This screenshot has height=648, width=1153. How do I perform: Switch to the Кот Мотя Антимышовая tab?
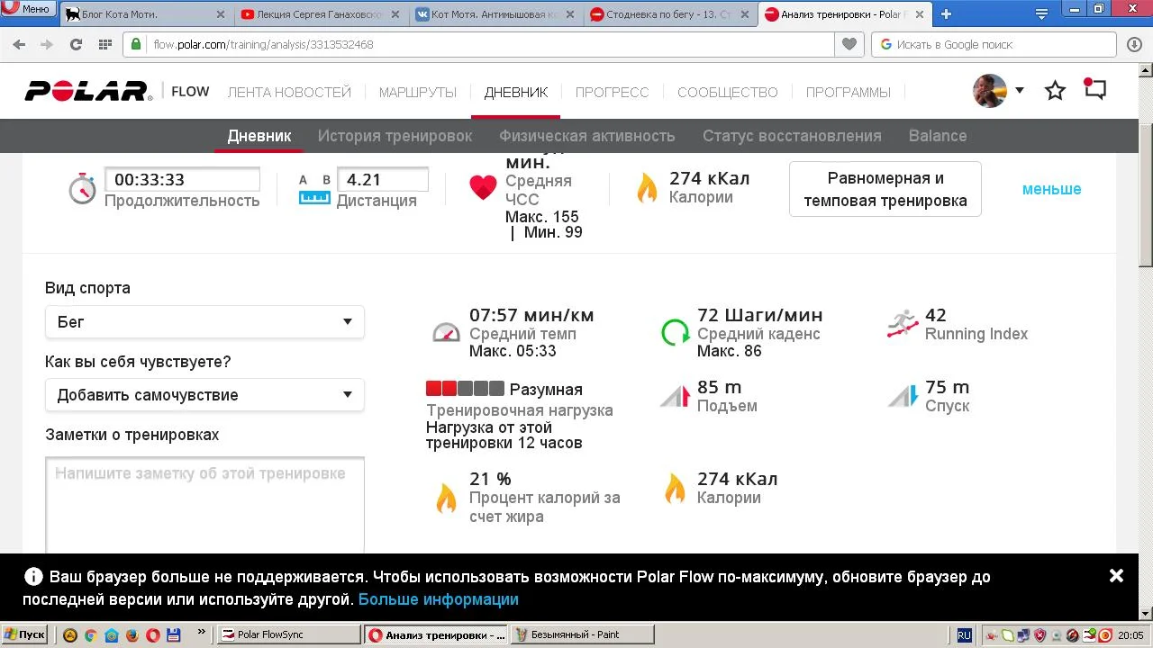[x=495, y=14]
